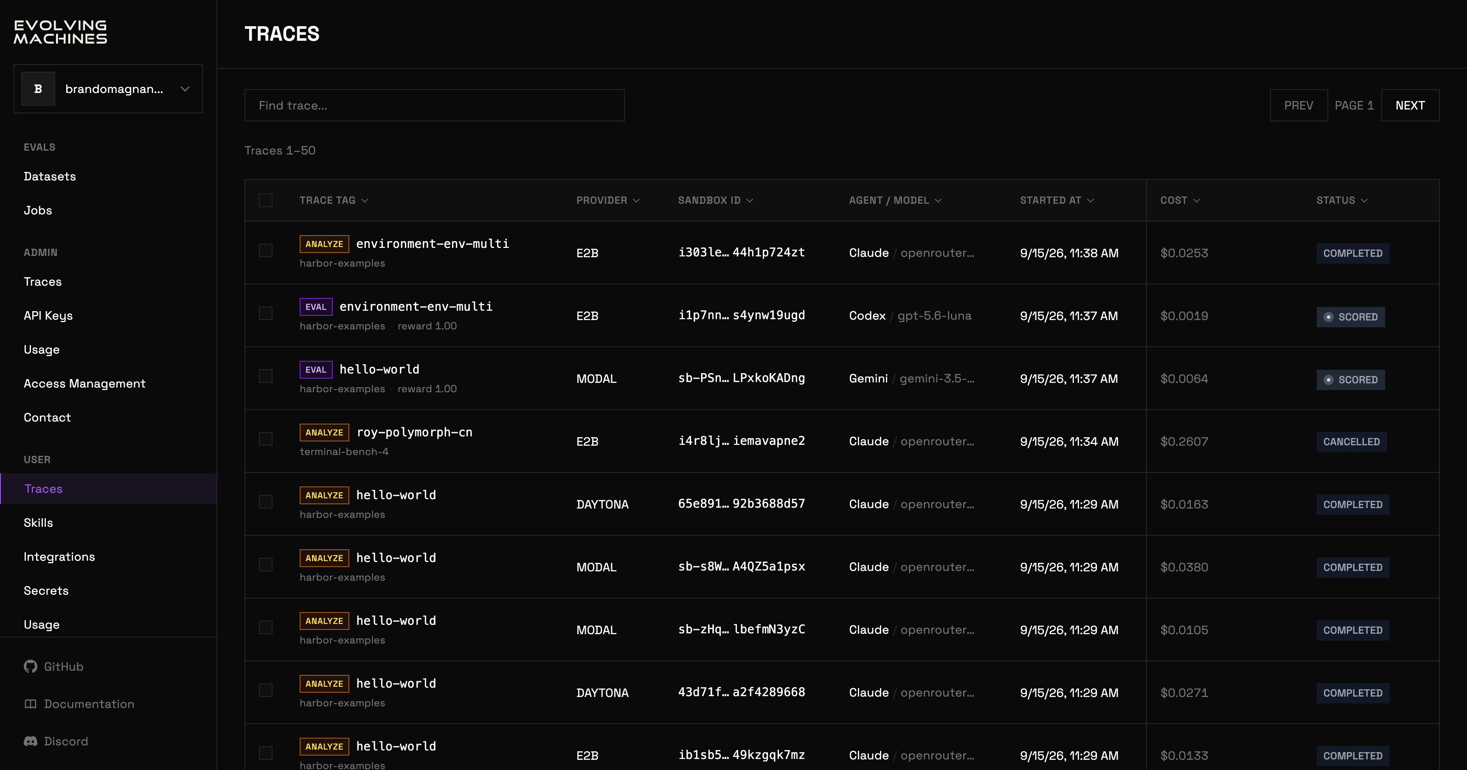The height and width of the screenshot is (770, 1467).
Task: Click Codex / gpt-5.6-luna agent cell
Action: pyautogui.click(x=910, y=315)
